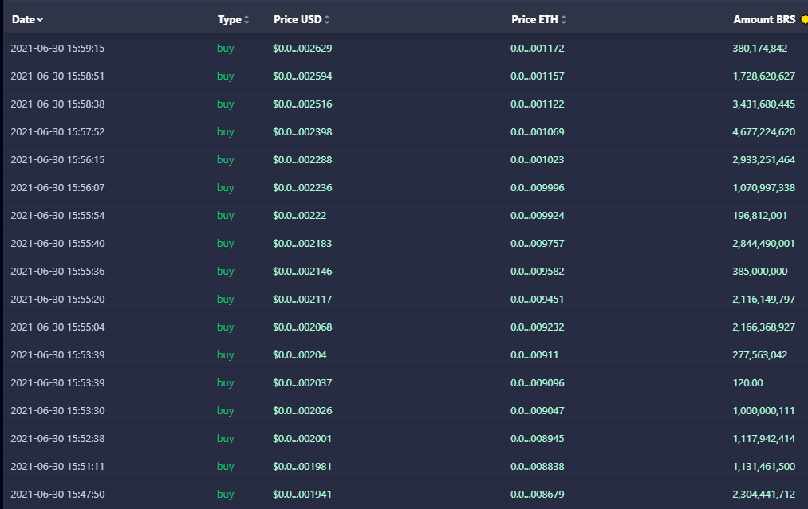The image size is (808, 509).
Task: Sort by Price ETH column header
Action: 538,20
